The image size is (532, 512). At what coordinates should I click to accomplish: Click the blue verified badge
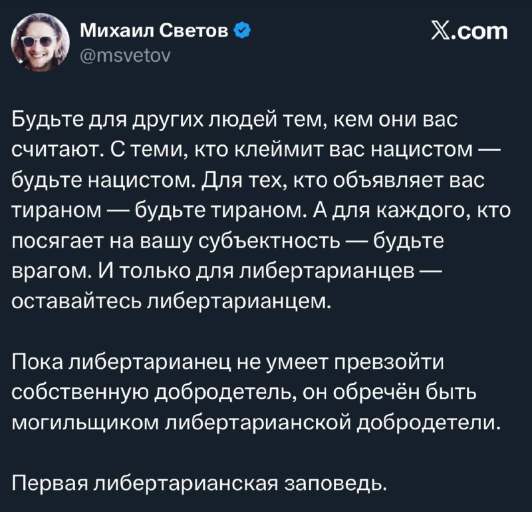(243, 30)
